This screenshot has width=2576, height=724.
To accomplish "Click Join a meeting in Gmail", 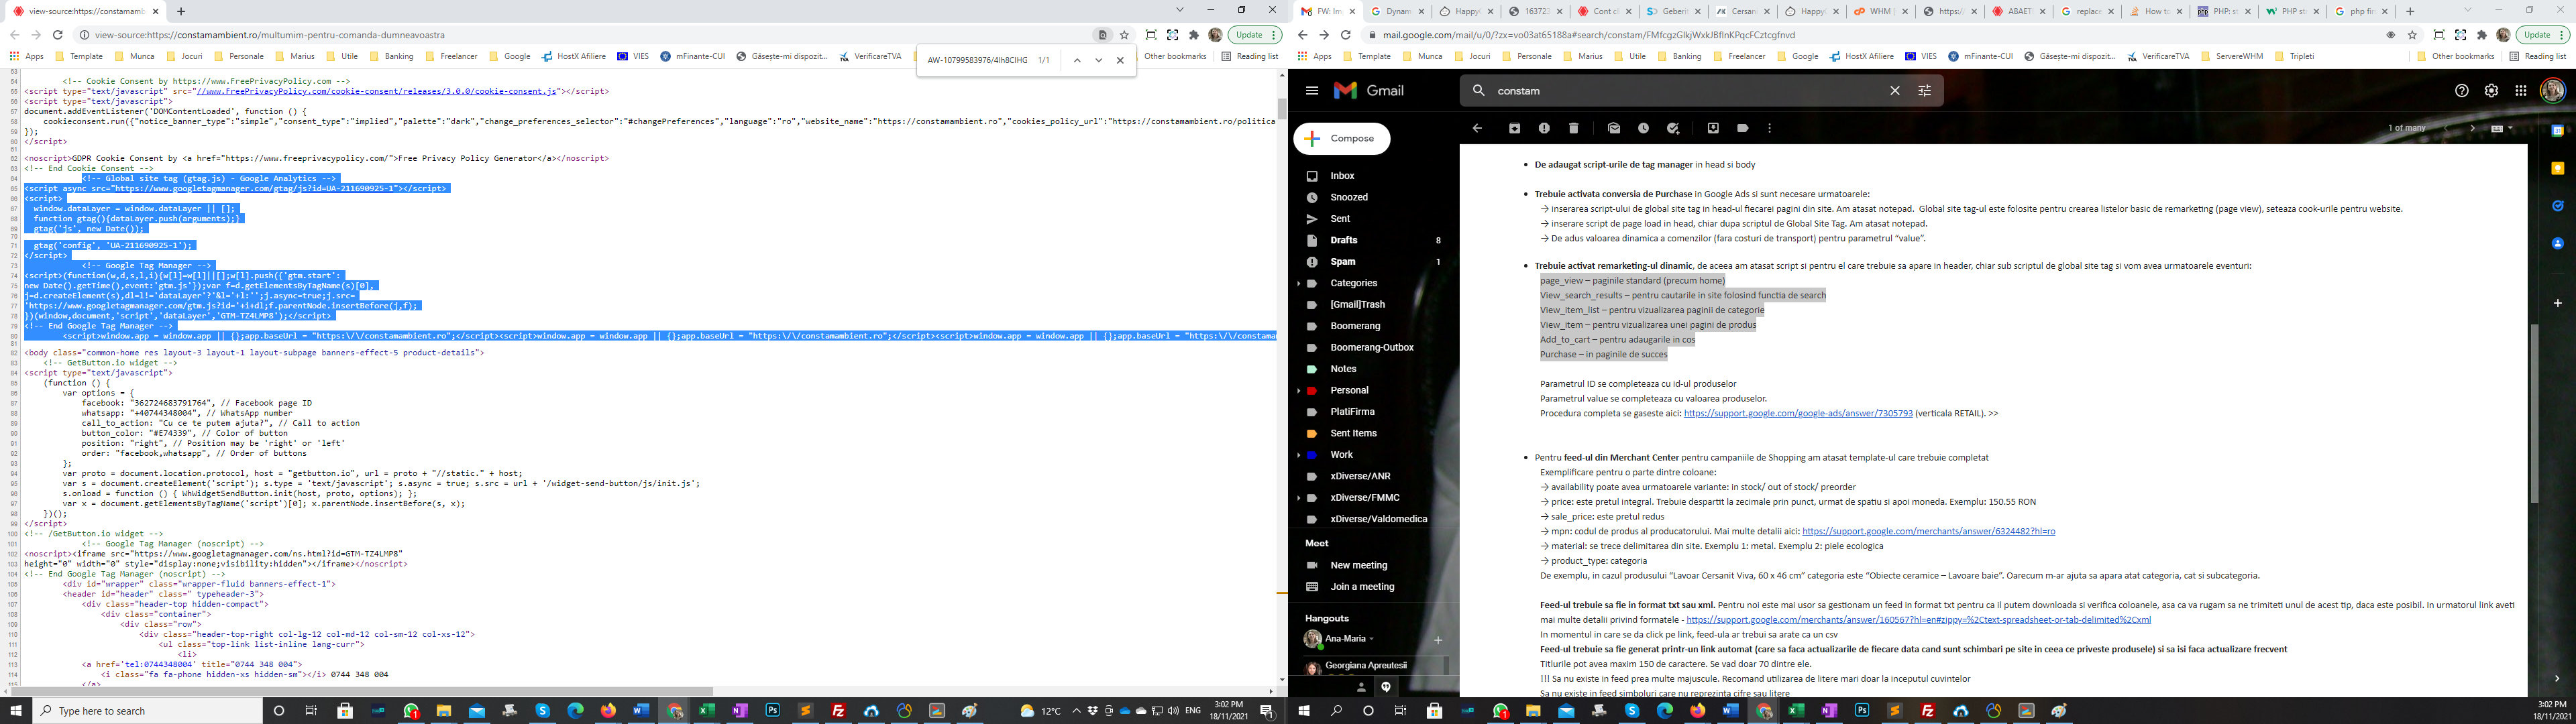I will pyautogui.click(x=1361, y=587).
